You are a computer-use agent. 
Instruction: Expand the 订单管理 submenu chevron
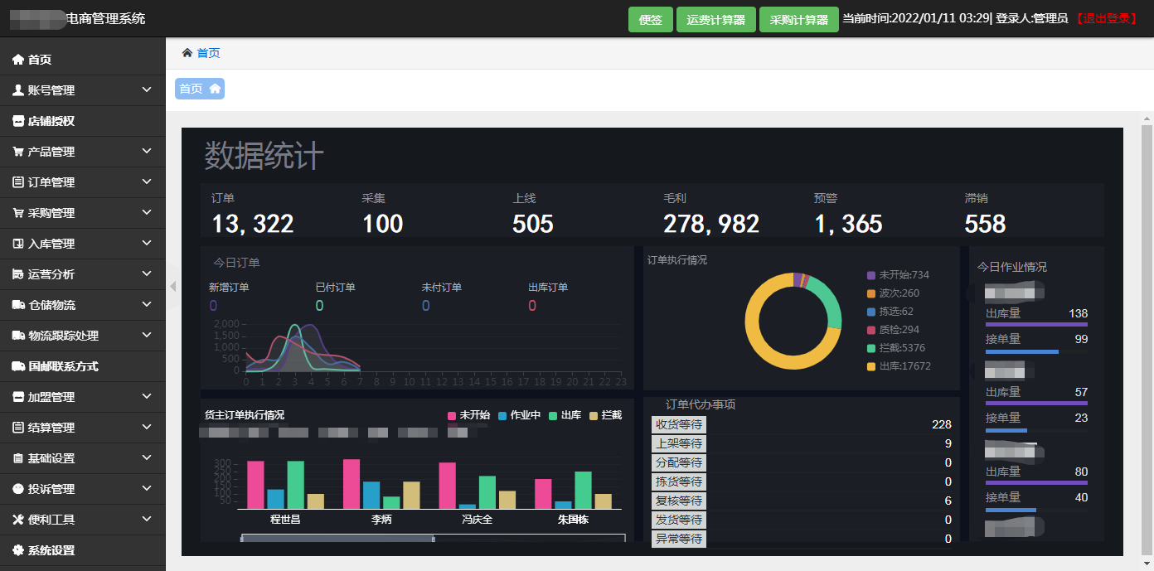147,182
